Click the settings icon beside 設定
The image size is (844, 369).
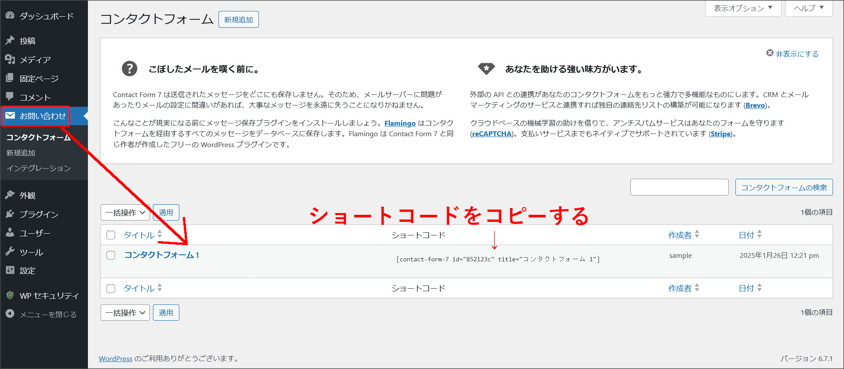click(10, 270)
